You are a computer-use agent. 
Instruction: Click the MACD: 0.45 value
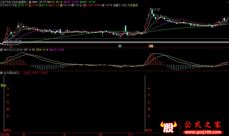pos(57,50)
